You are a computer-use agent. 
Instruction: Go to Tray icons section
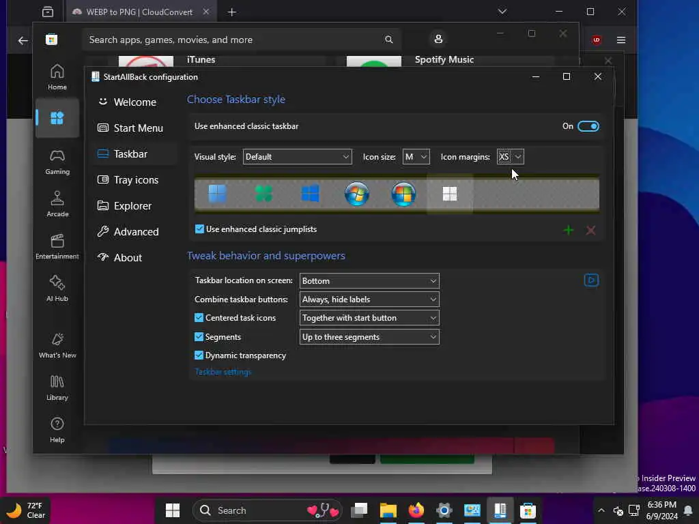(135, 179)
